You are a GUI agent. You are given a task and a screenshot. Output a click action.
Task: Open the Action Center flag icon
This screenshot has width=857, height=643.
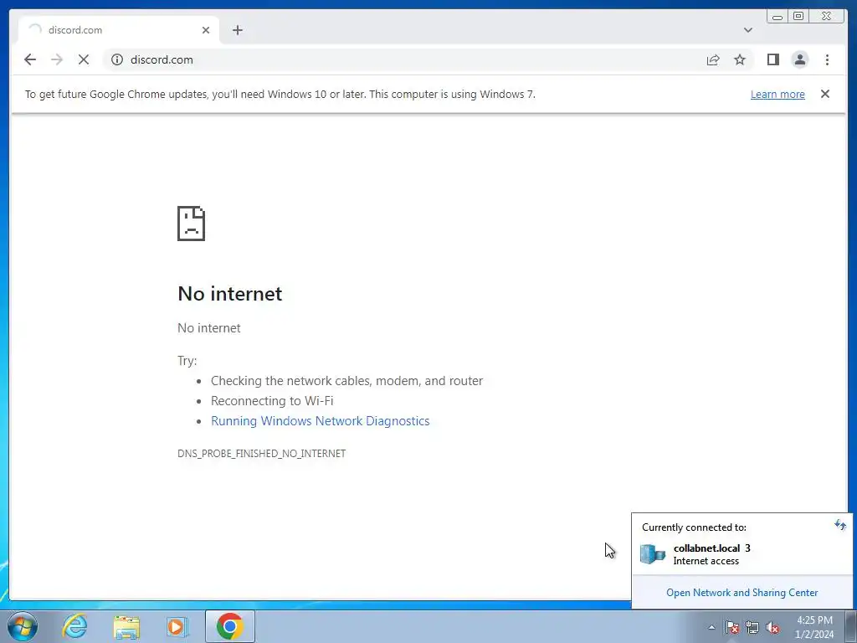tap(731, 627)
